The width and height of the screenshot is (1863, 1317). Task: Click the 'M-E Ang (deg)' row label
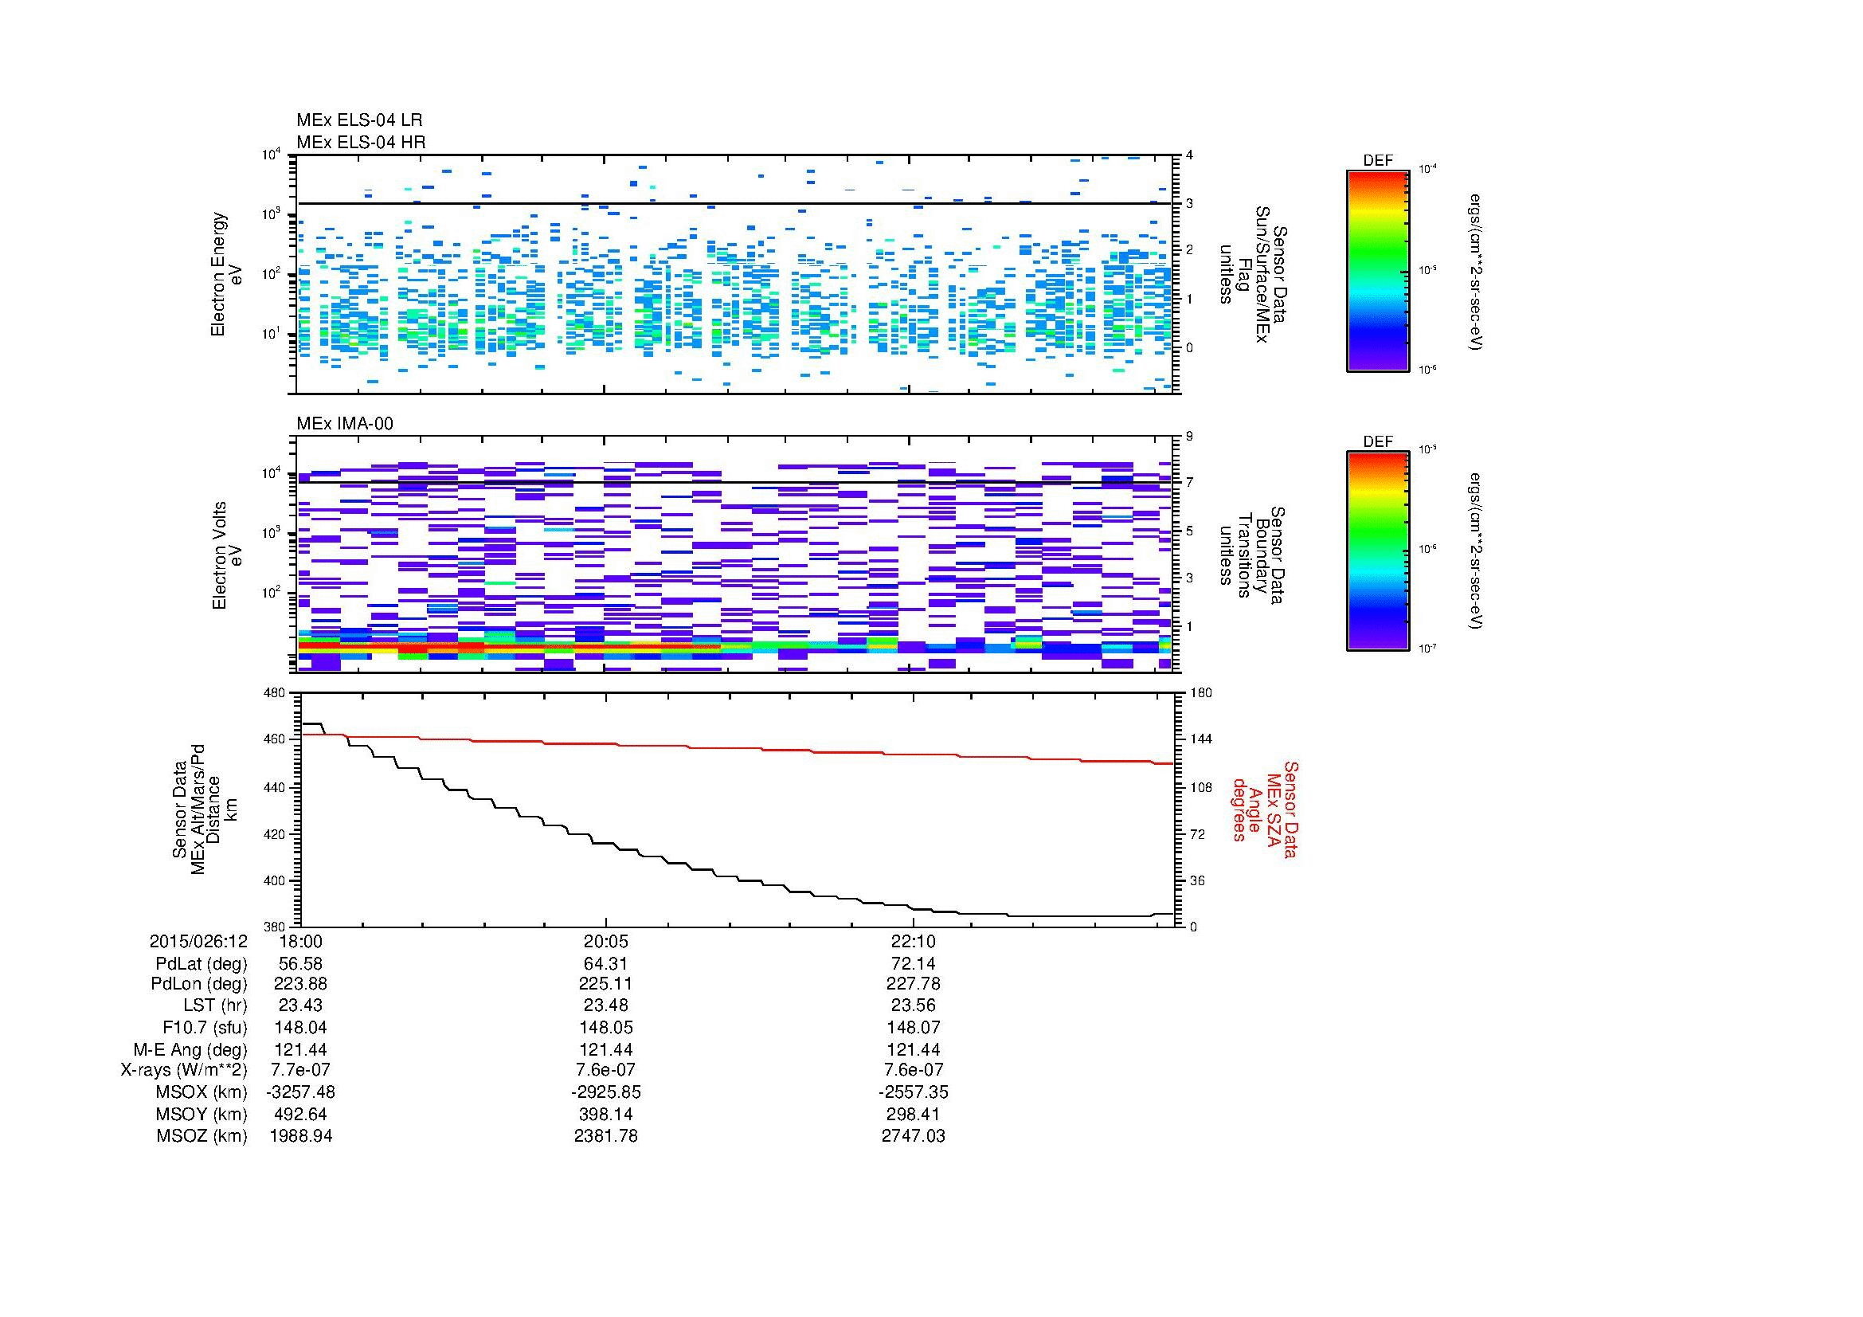[x=190, y=1050]
